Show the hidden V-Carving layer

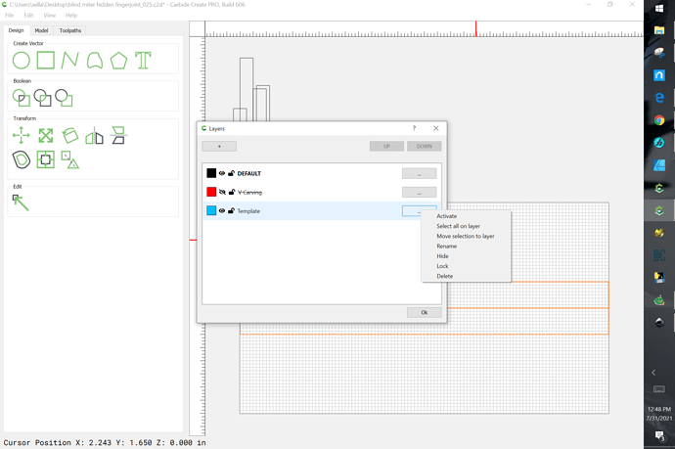[x=222, y=192]
